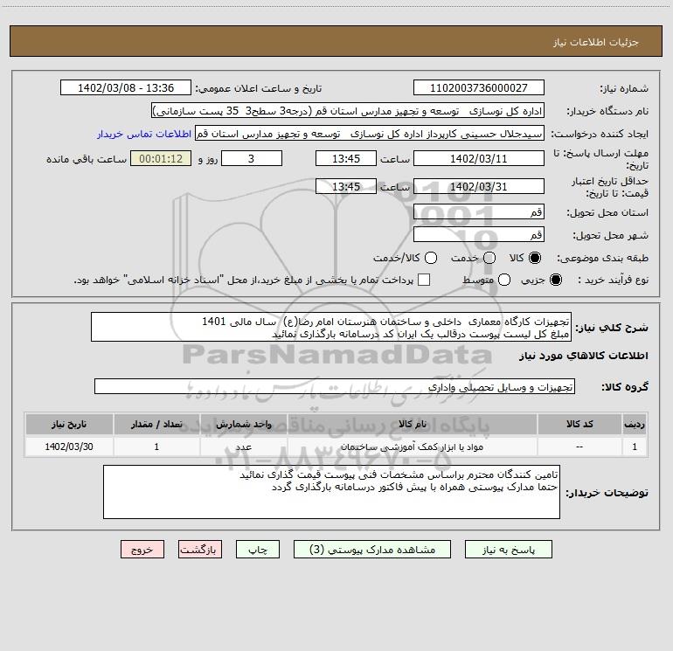673x651 pixels.
Task: Click the response deadline date 1402/03/11
Action: pyautogui.click(x=479, y=158)
